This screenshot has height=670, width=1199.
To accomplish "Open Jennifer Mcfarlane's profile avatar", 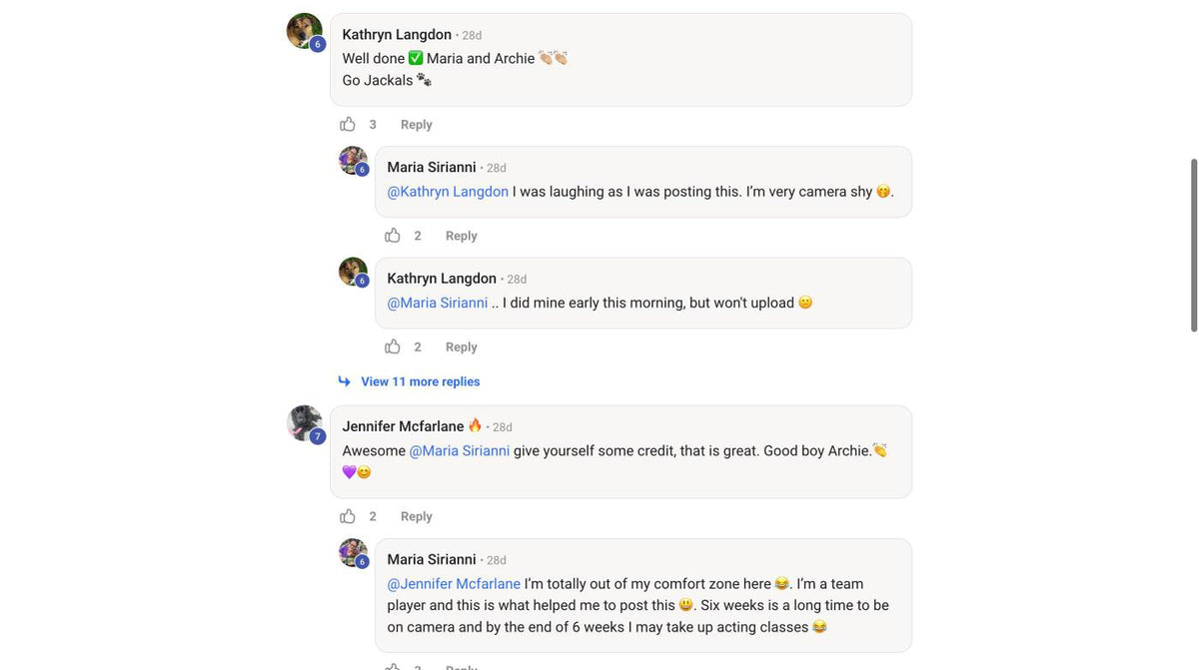I will coord(304,423).
